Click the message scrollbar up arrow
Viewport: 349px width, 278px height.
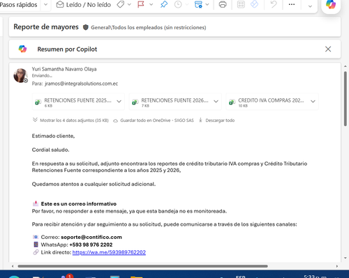pyautogui.click(x=346, y=66)
